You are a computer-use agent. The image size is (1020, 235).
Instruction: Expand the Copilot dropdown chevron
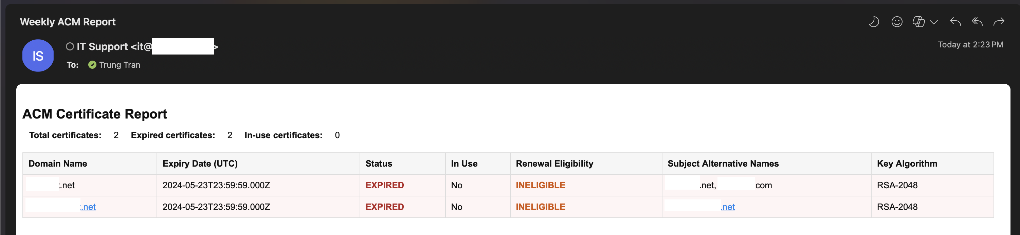coord(934,22)
